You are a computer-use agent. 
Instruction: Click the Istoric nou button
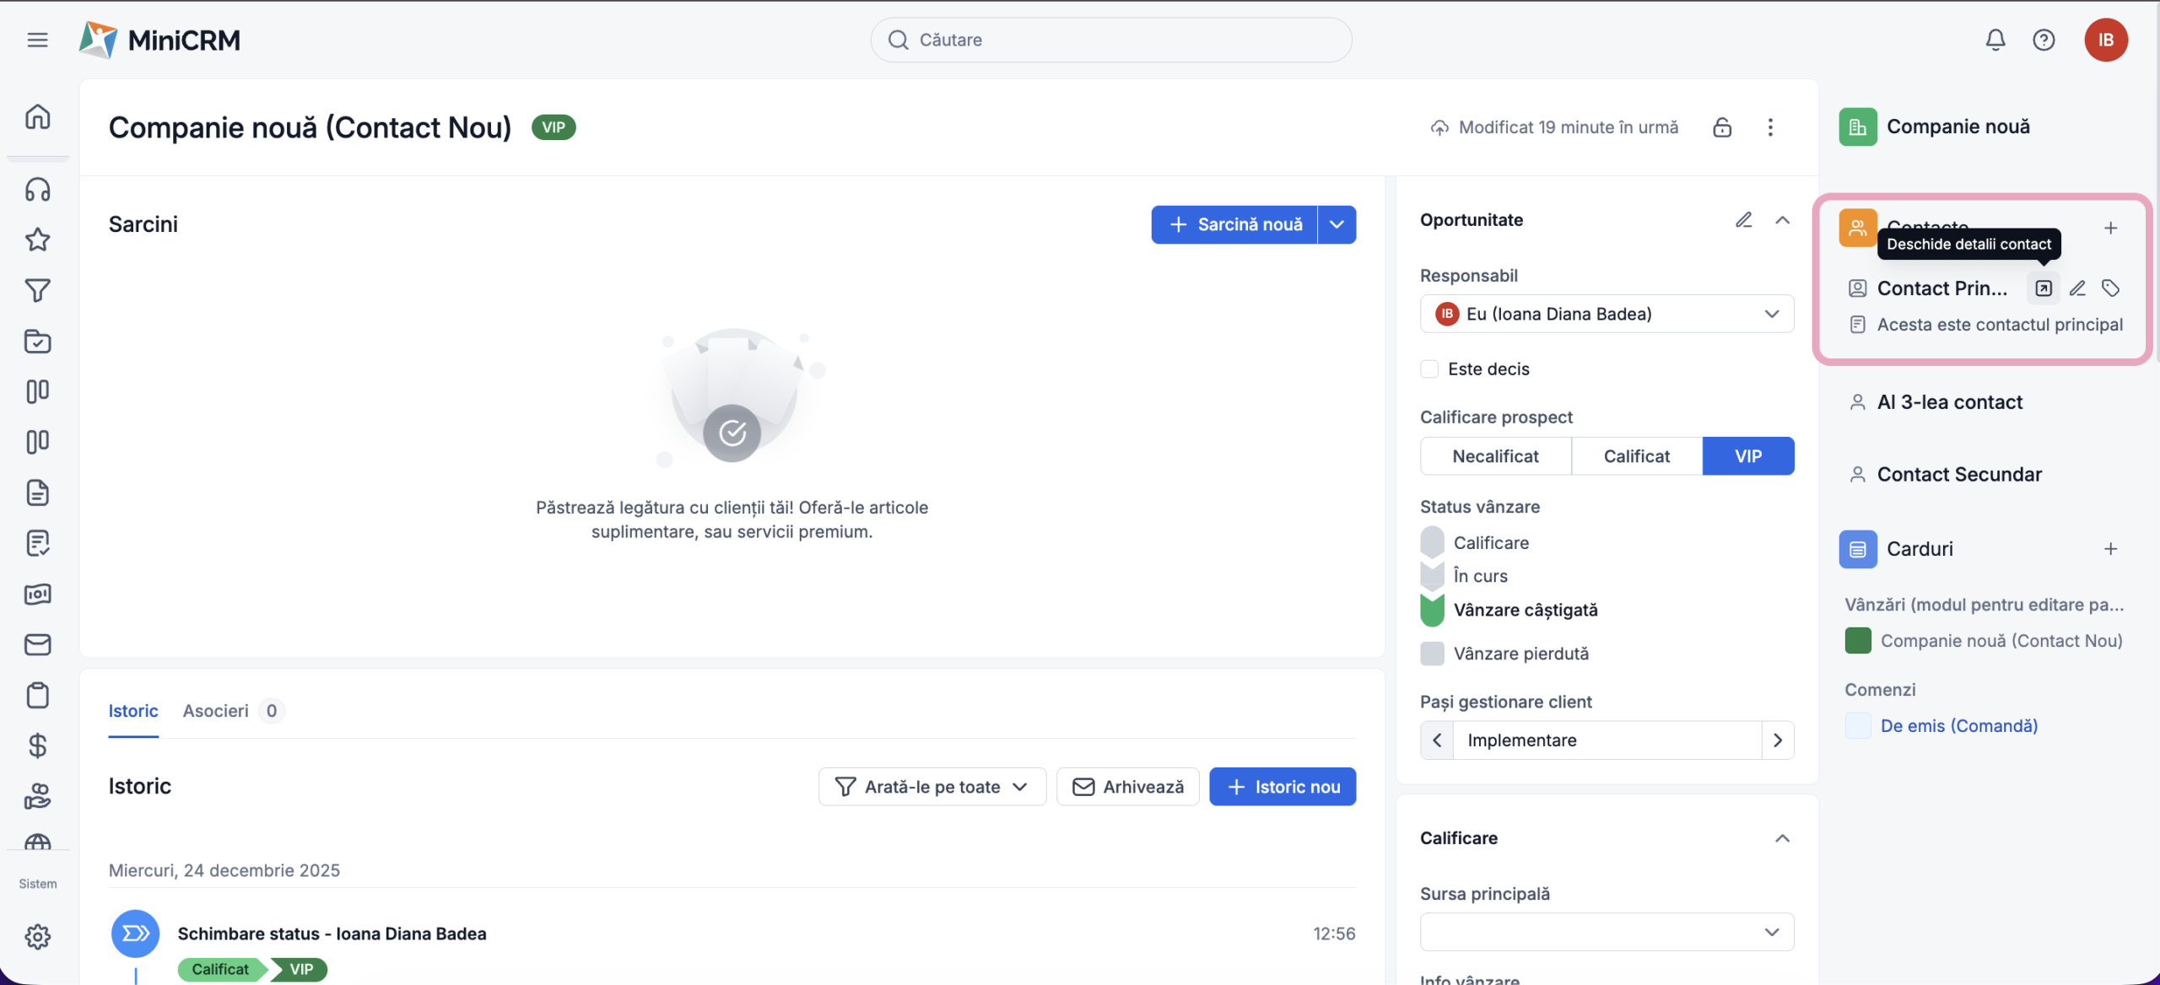point(1282,787)
